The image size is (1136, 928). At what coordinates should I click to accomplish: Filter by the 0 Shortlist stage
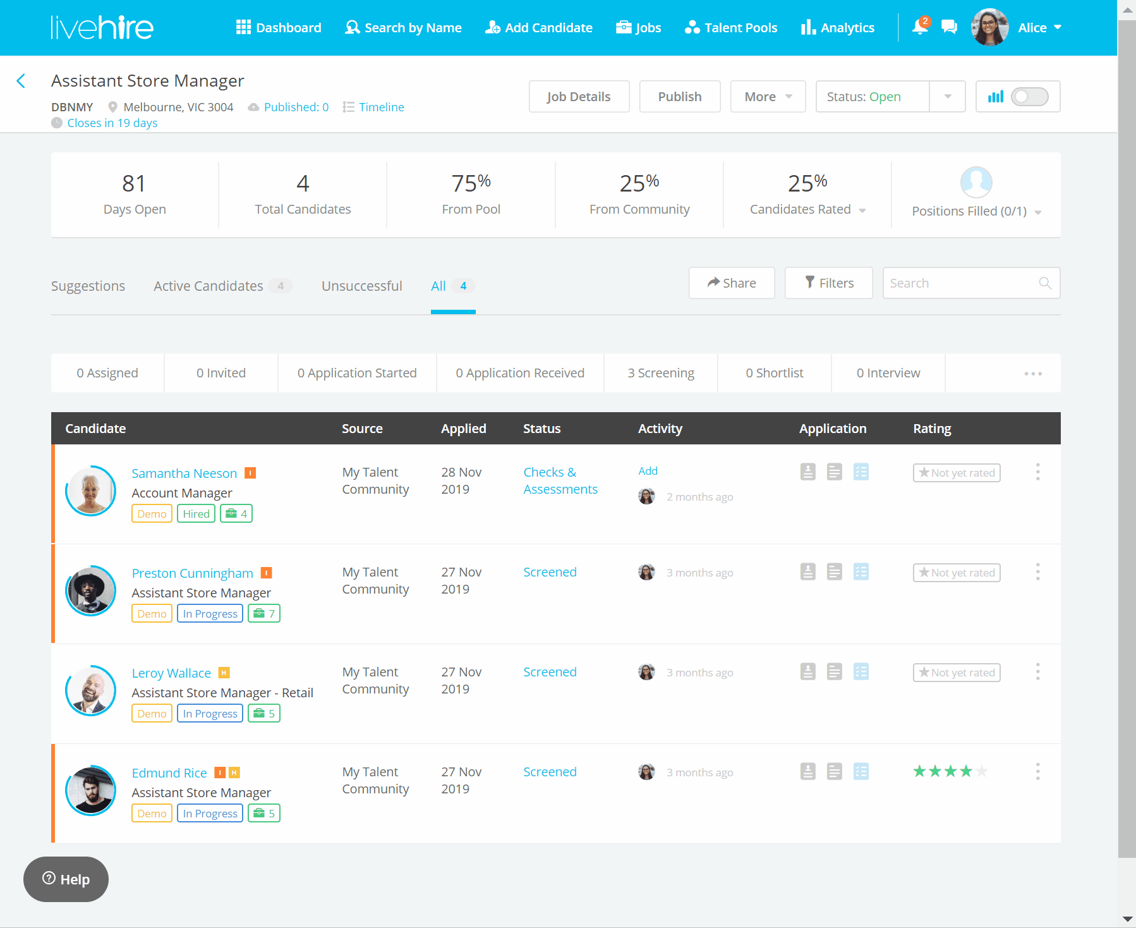775,373
